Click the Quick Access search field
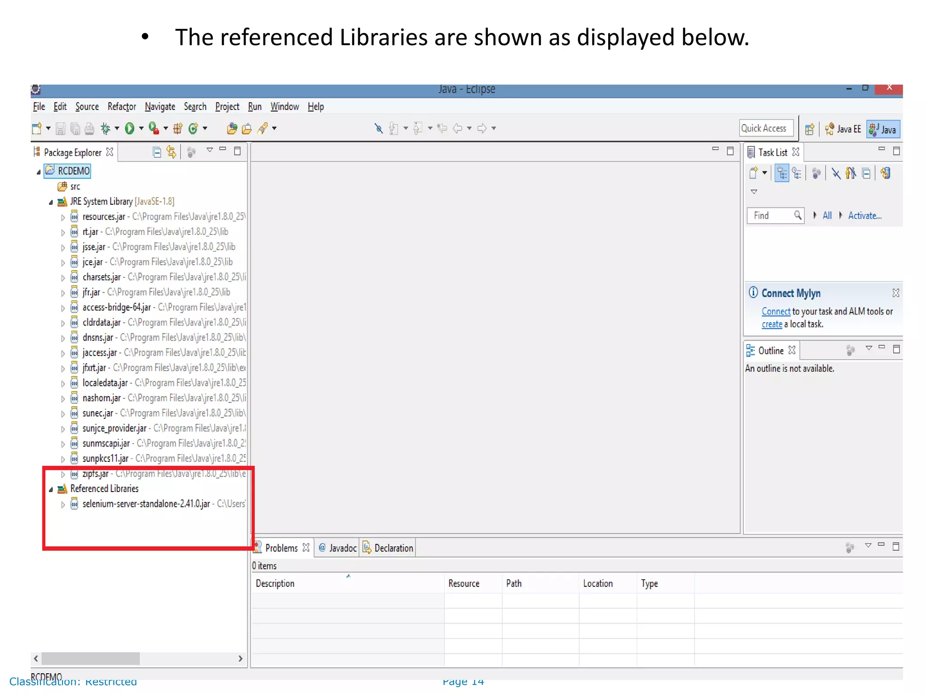 pos(766,128)
